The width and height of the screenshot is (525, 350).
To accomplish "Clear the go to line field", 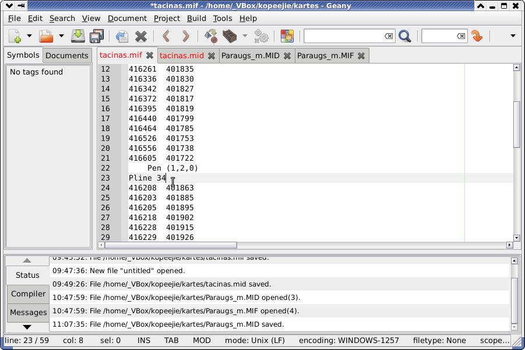I will tap(461, 36).
